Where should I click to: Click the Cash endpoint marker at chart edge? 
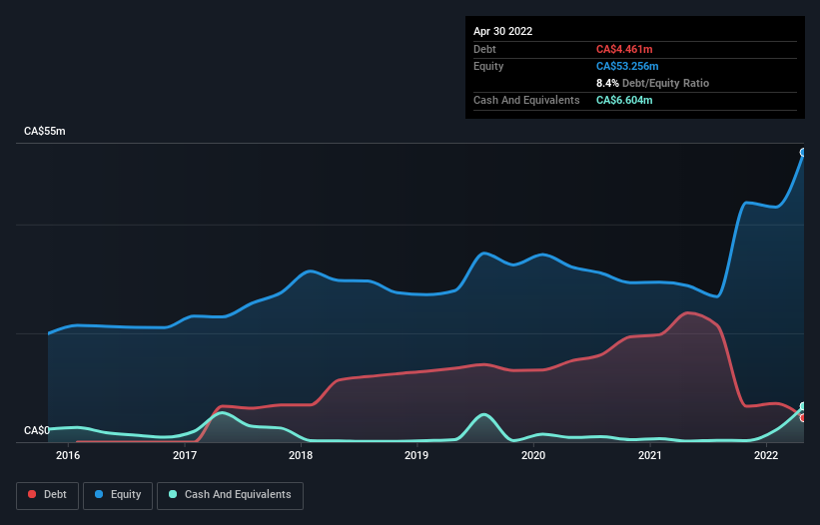pos(804,406)
